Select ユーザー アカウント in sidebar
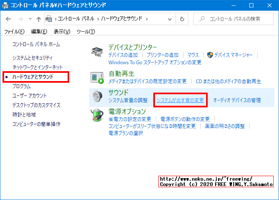This screenshot has width=279, height=200. tap(29, 95)
